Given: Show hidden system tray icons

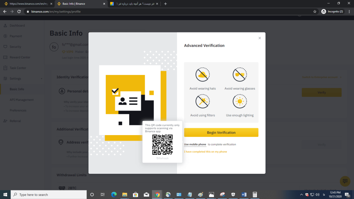Looking at the screenshot, I should click(x=301, y=195).
